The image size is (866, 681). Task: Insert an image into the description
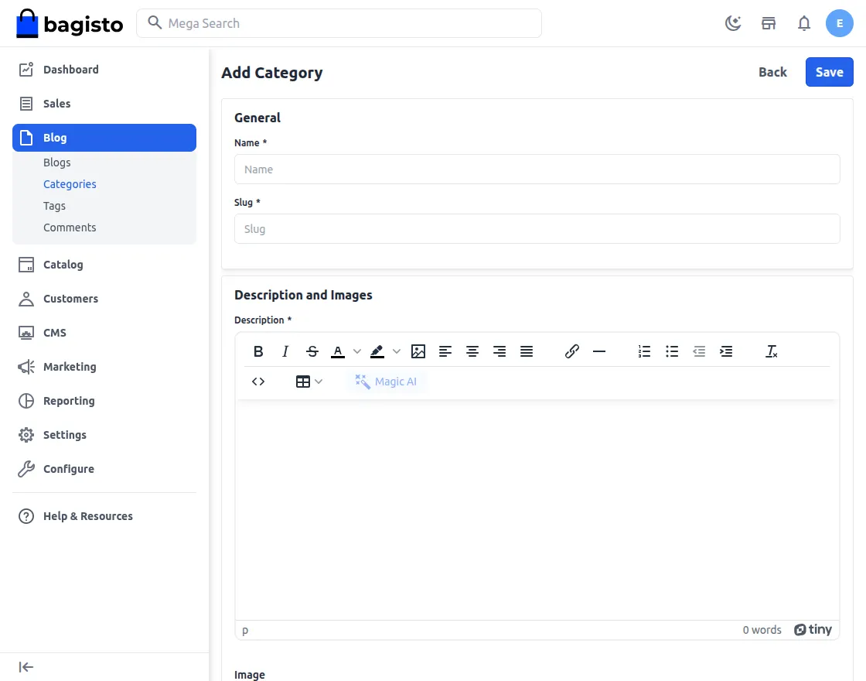pyautogui.click(x=418, y=351)
